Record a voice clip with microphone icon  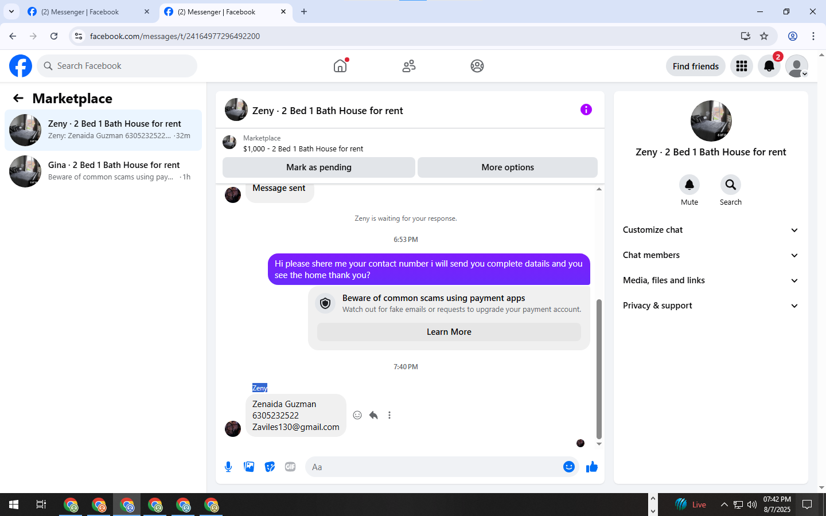pos(228,467)
